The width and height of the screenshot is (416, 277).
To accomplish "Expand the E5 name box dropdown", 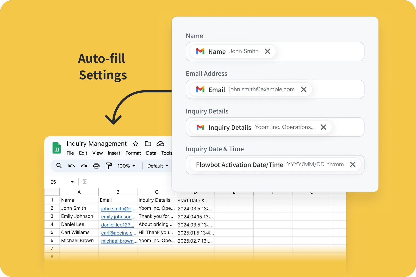I will [72, 182].
